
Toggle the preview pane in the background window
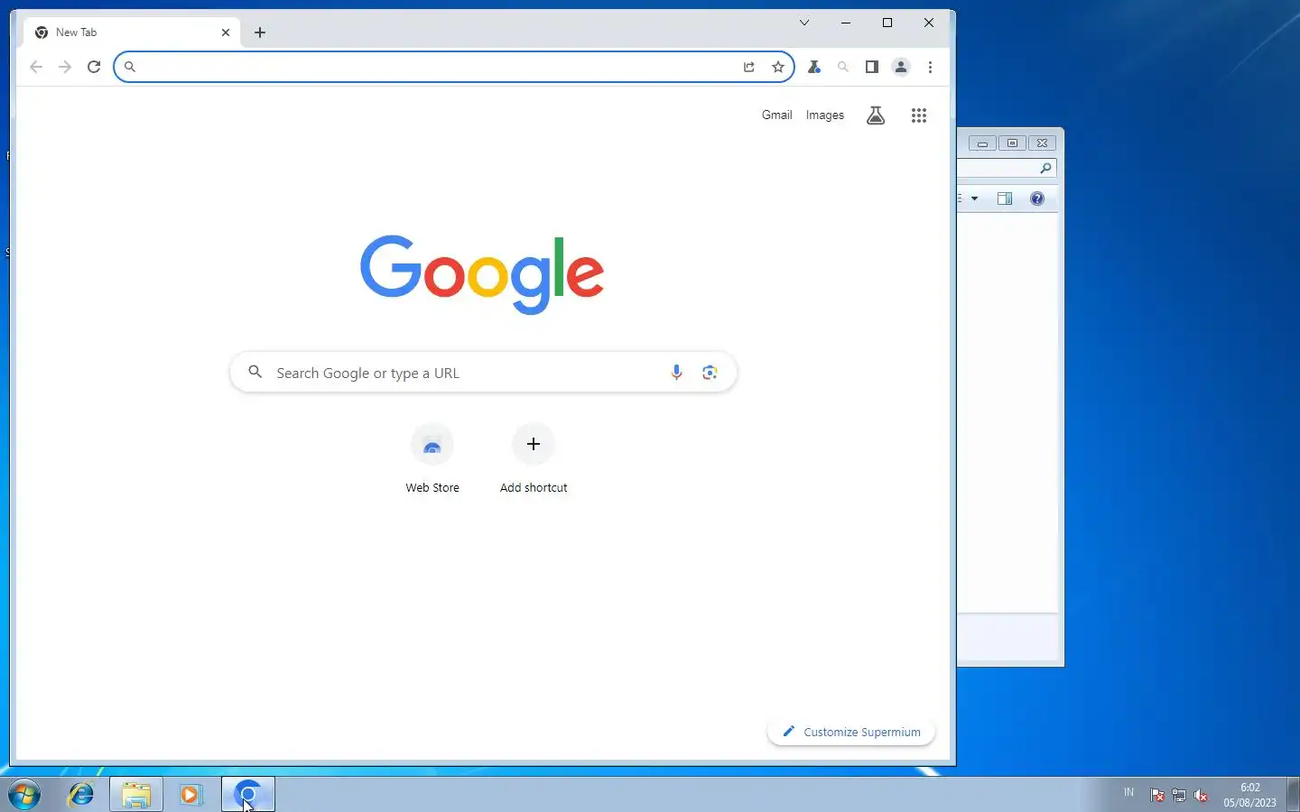tap(1005, 198)
